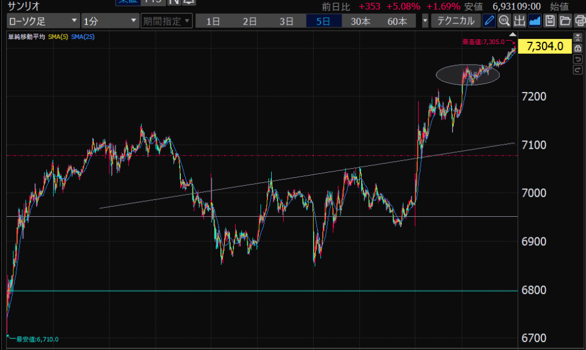Click the undo arrow on right edge
This screenshot has width=586, height=350.
(x=577, y=59)
